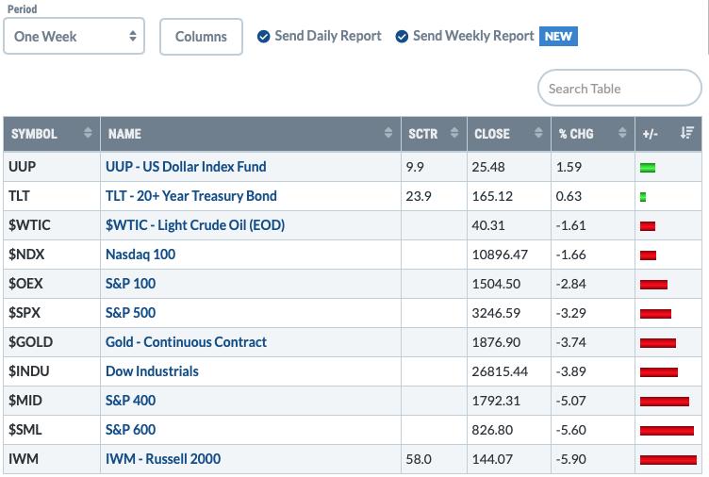Open the Nasdaq 100 link

140,255
